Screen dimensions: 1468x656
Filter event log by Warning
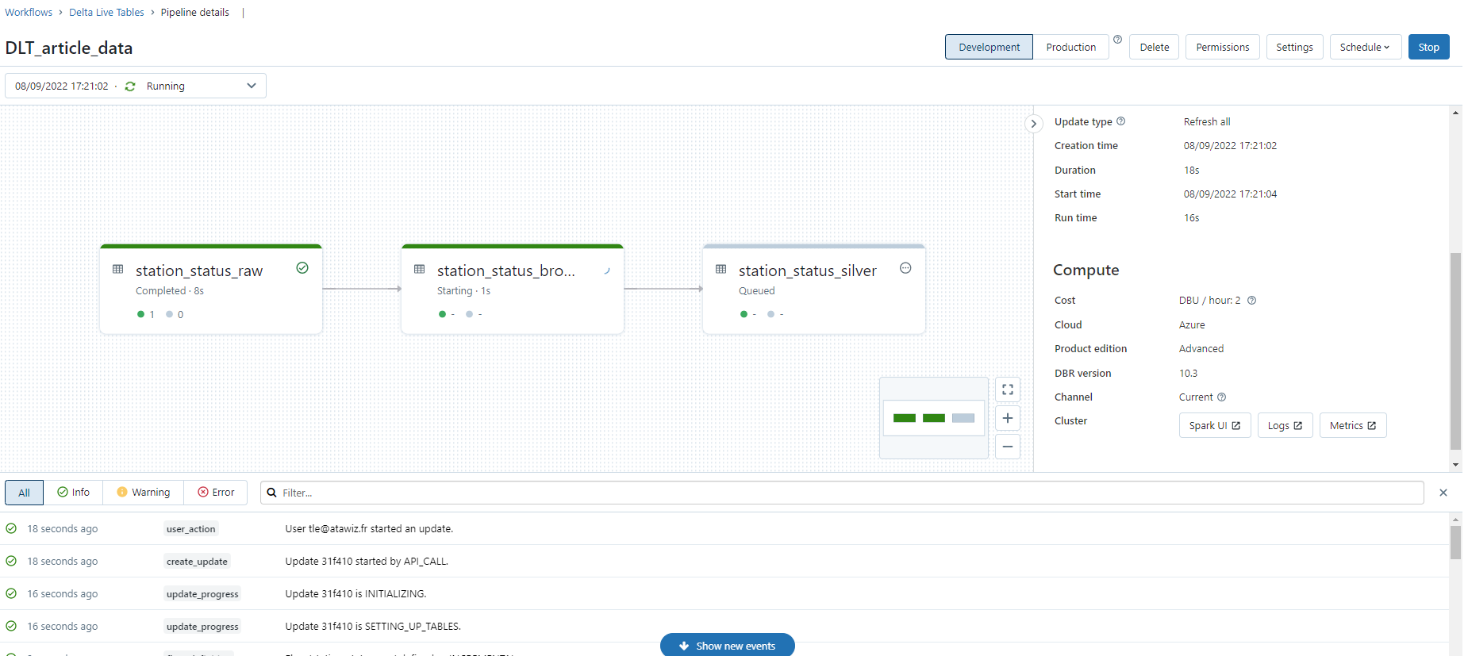pyautogui.click(x=144, y=493)
